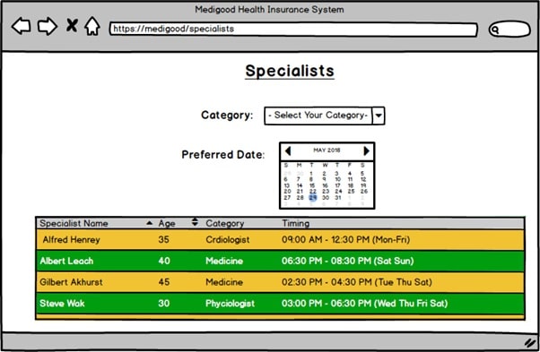Click the browser search box

(510, 30)
